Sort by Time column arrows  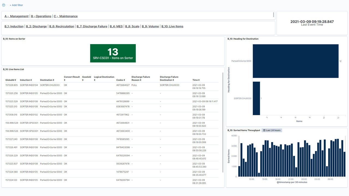click(199, 80)
